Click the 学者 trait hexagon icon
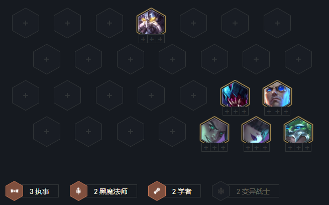The height and width of the screenshot is (205, 329). (x=157, y=191)
